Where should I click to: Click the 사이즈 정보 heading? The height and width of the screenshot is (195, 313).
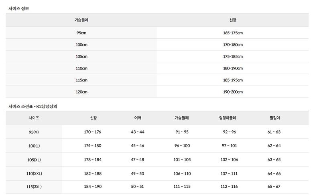19,8
